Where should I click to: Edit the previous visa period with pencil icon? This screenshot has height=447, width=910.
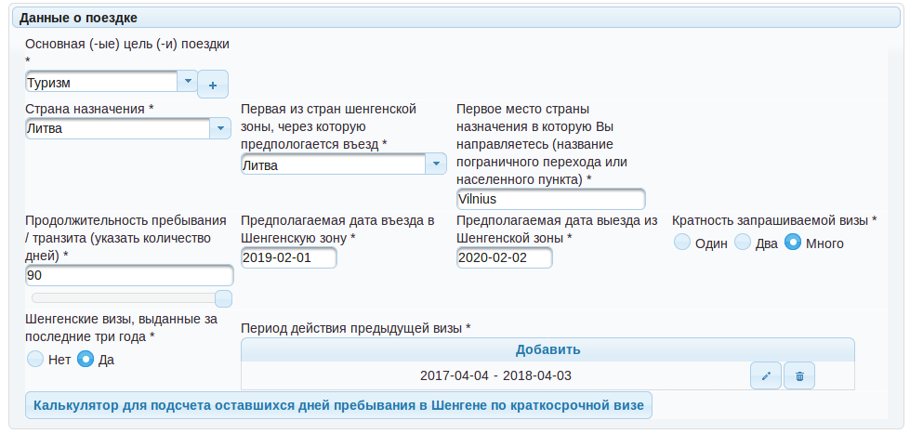[x=766, y=375]
